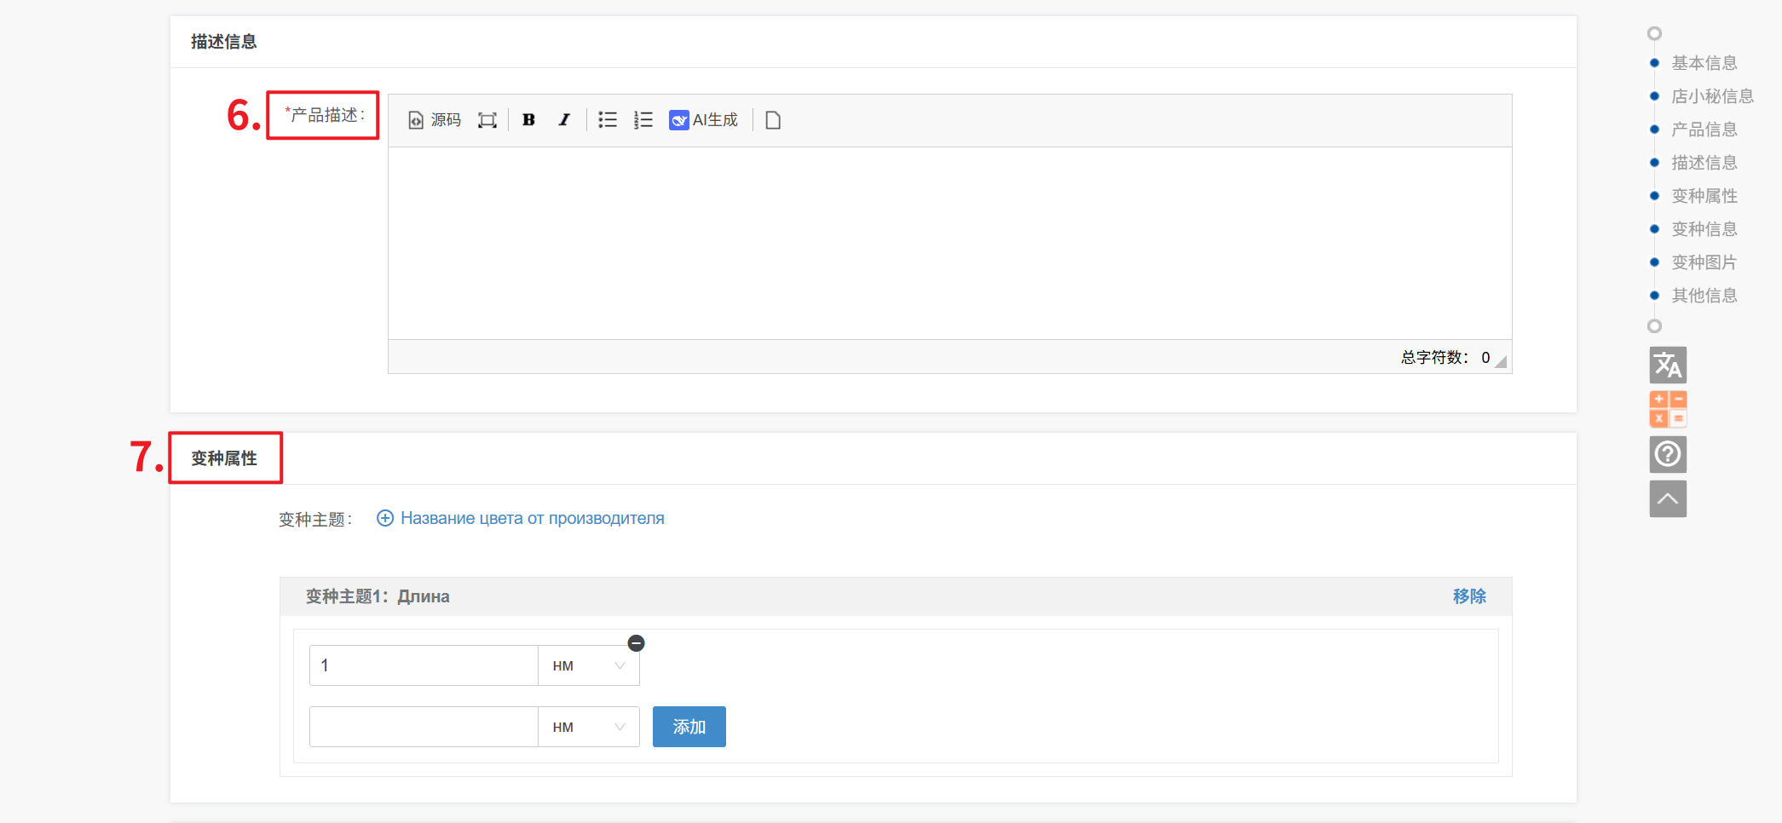Image resolution: width=1782 pixels, height=823 pixels.
Task: Insert a bulleted list in the description
Action: [x=607, y=120]
